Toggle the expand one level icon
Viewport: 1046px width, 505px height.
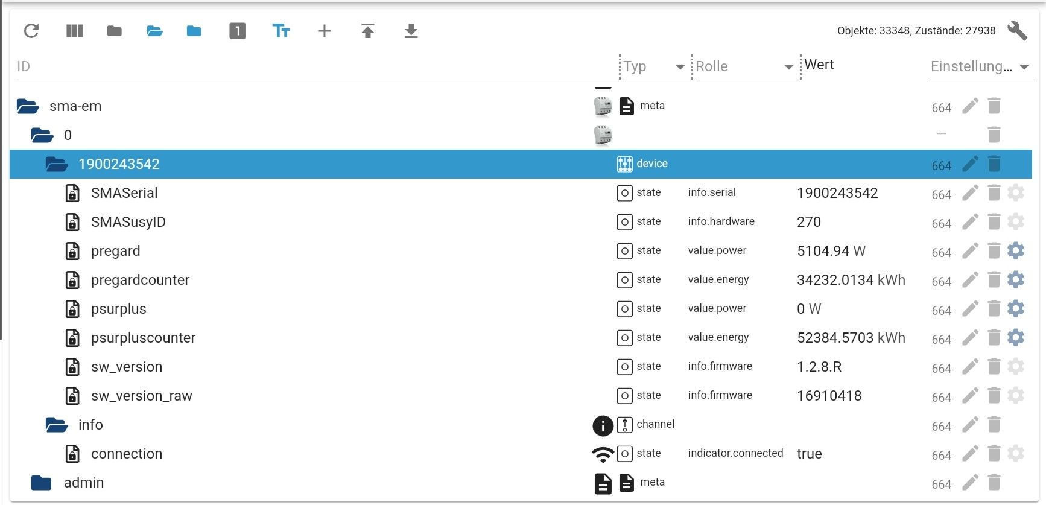(237, 31)
